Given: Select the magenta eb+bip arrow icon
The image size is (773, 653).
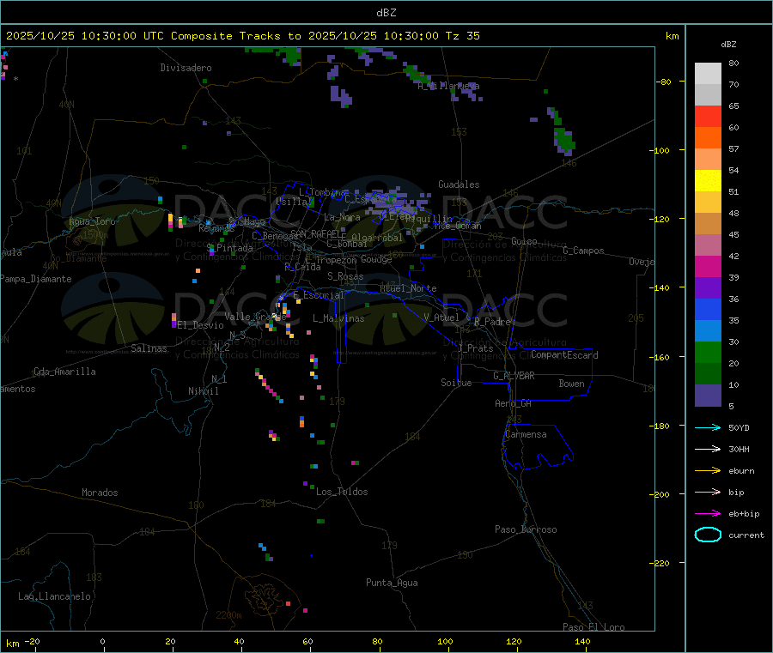Looking at the screenshot, I should tap(708, 513).
